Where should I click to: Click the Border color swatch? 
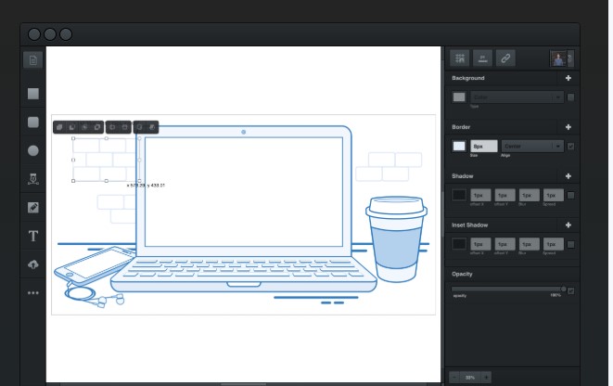coord(459,147)
